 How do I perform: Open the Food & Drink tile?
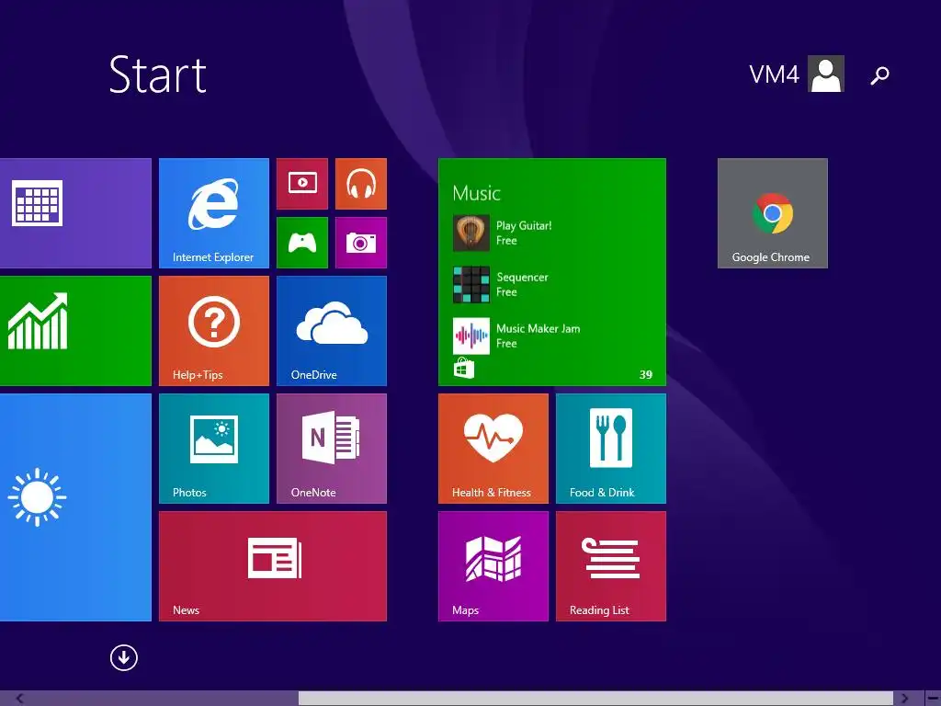(611, 449)
